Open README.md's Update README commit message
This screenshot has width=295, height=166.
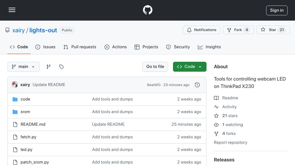108,124
